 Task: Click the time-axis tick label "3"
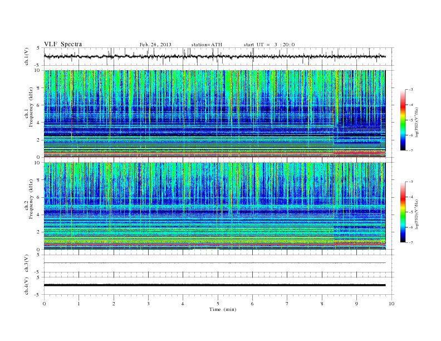click(x=149, y=304)
